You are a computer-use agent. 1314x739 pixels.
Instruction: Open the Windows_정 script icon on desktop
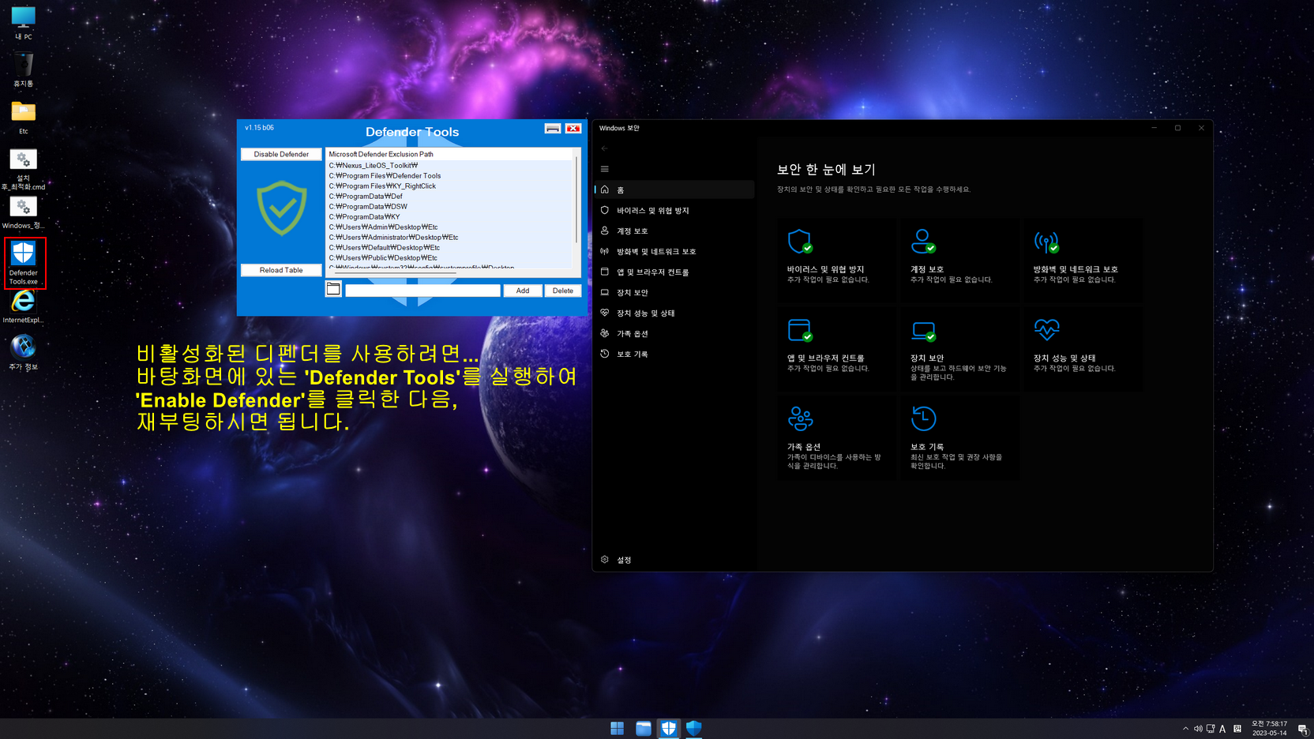pos(23,212)
